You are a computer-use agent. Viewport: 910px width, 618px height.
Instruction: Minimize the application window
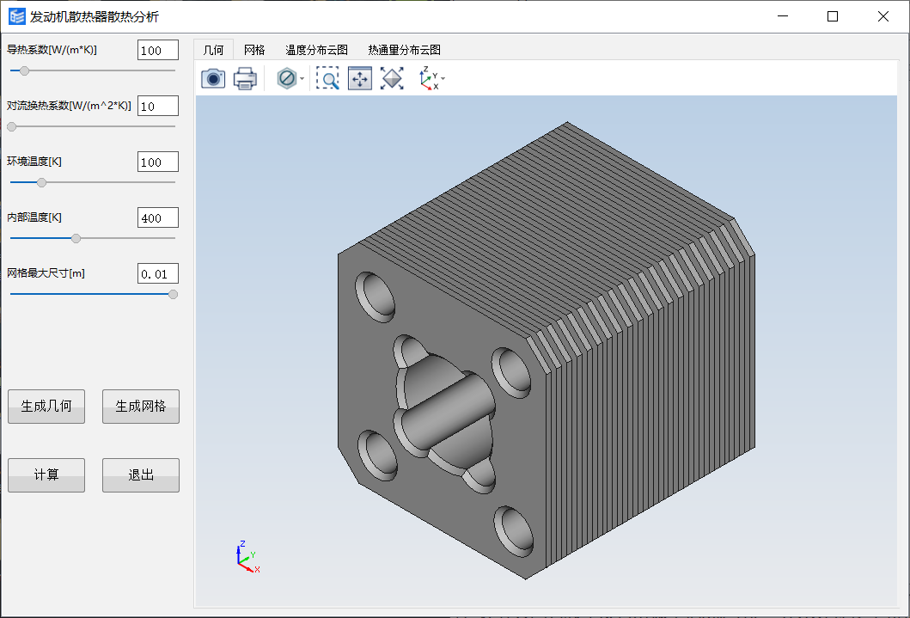point(783,16)
